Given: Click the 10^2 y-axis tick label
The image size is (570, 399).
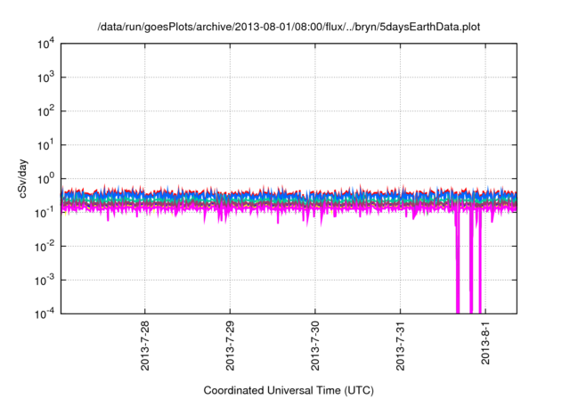Looking at the screenshot, I should pos(45,111).
